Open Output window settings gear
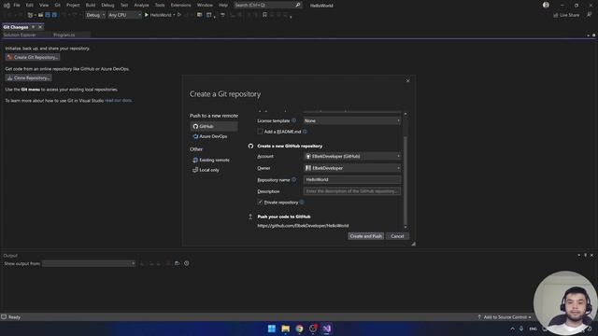 (x=187, y=263)
